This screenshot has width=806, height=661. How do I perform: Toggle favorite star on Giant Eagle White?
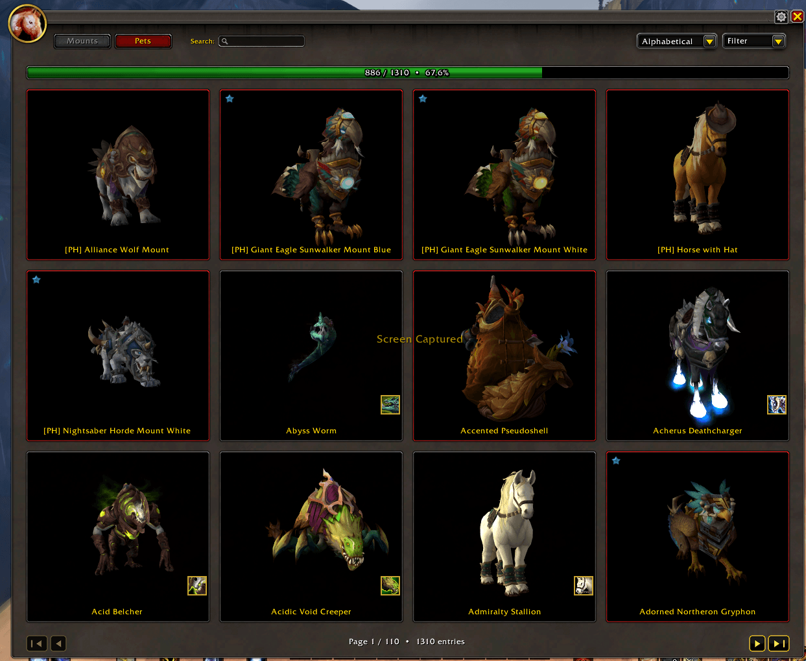(423, 99)
